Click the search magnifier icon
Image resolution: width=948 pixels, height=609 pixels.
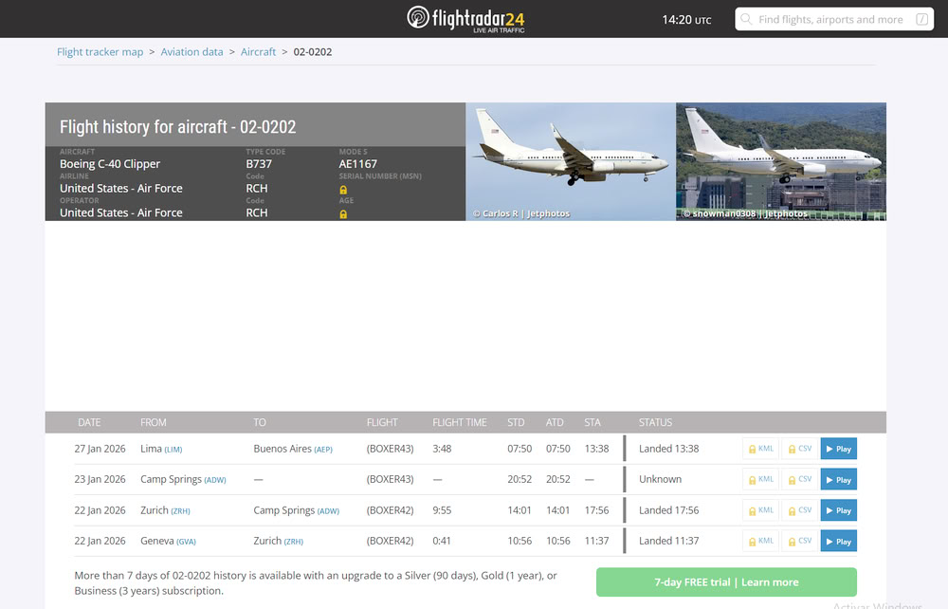tap(747, 19)
